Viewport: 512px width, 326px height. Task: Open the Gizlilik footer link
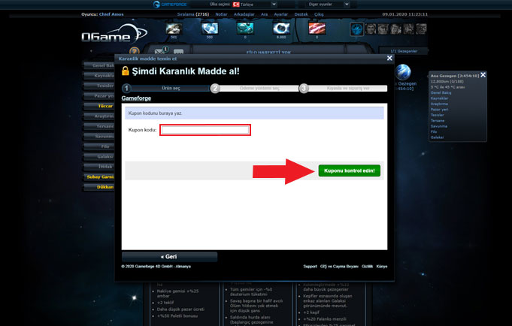click(x=368, y=266)
